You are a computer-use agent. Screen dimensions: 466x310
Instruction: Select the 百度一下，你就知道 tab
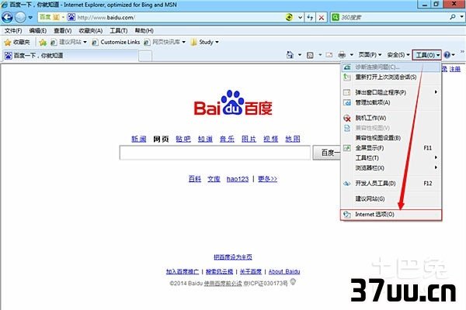tap(71, 56)
